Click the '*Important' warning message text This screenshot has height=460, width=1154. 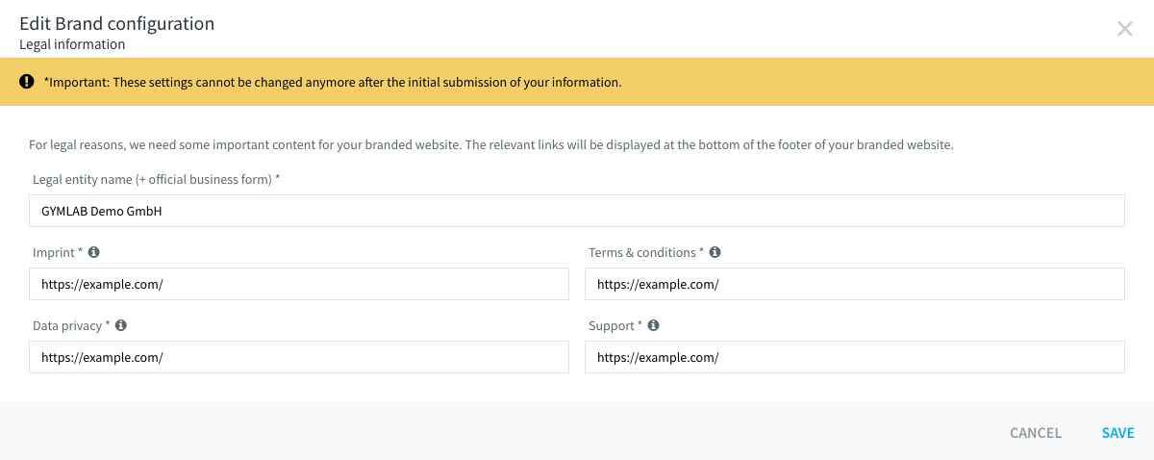pos(333,82)
